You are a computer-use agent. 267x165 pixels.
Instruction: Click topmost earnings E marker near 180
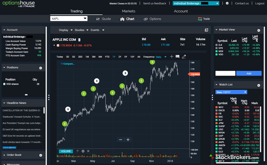point(152,62)
